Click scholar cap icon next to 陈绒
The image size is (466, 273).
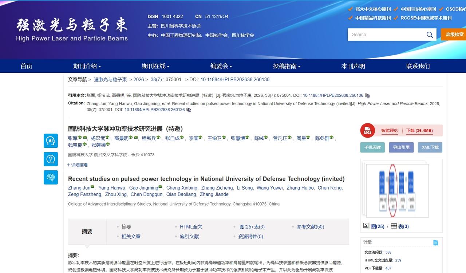point(266,138)
